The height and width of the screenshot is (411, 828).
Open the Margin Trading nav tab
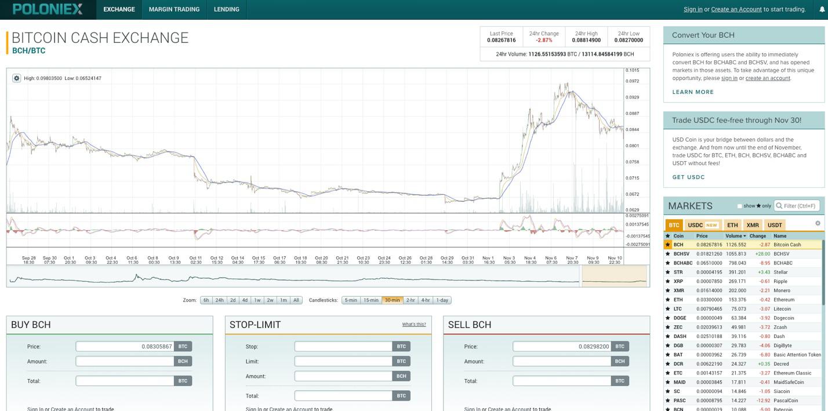coord(174,9)
